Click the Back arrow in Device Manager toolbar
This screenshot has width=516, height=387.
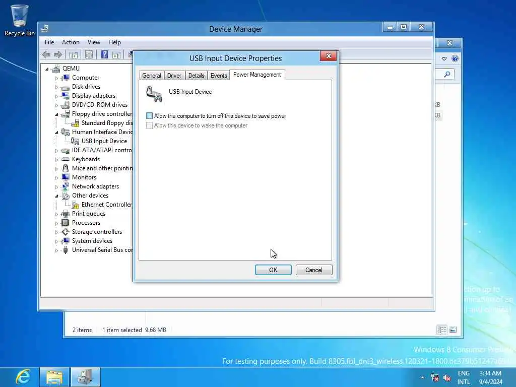pyautogui.click(x=46, y=54)
